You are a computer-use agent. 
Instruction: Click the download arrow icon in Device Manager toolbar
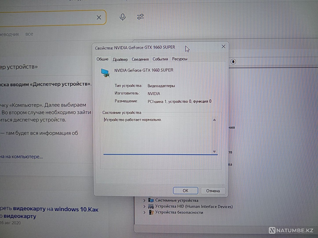pyautogui.click(x=233, y=62)
